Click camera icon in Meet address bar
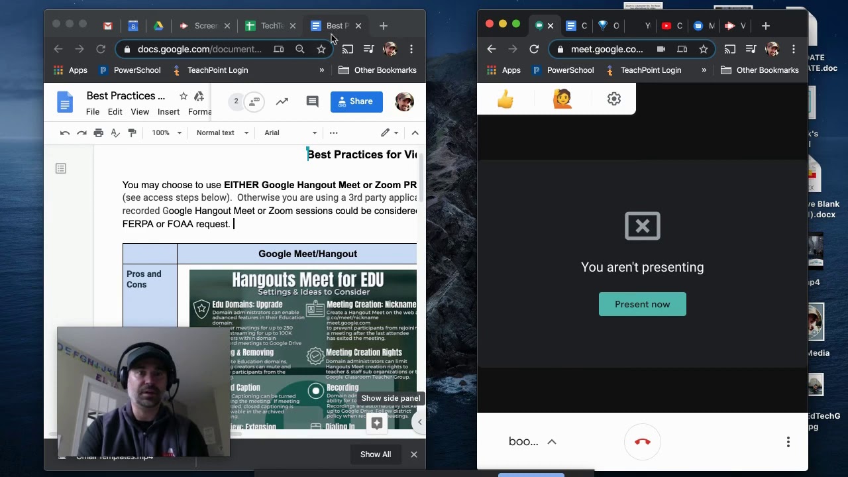Screen dimensions: 848x477 click(661, 49)
